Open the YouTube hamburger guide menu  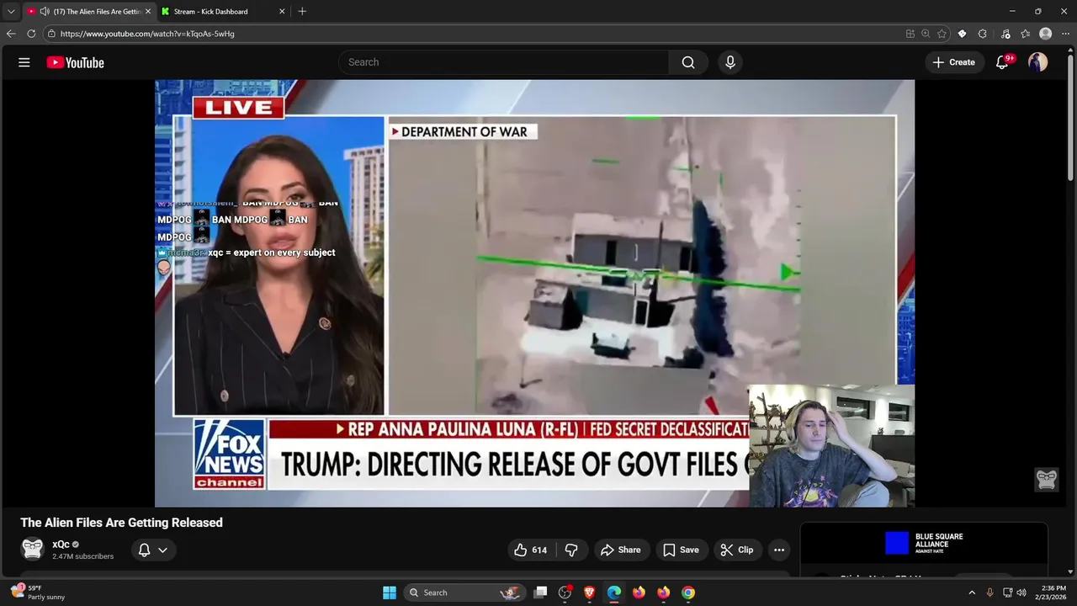[x=24, y=62]
